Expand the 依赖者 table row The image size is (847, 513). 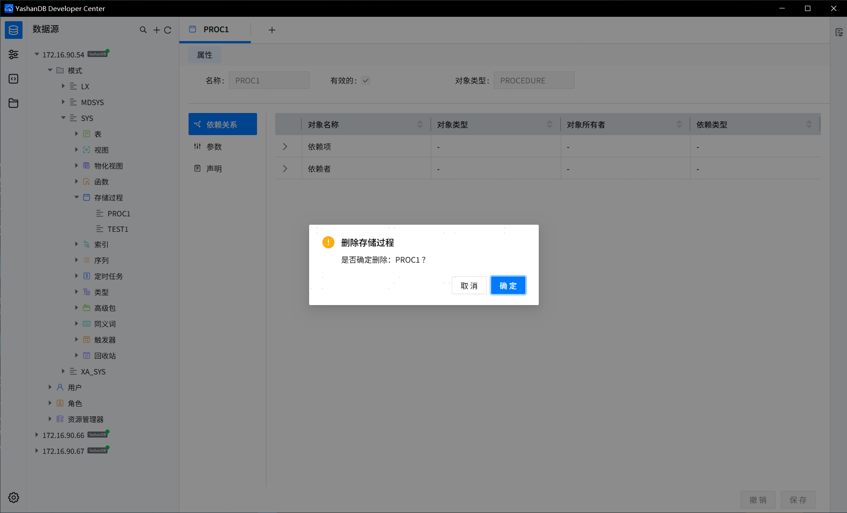(x=285, y=169)
